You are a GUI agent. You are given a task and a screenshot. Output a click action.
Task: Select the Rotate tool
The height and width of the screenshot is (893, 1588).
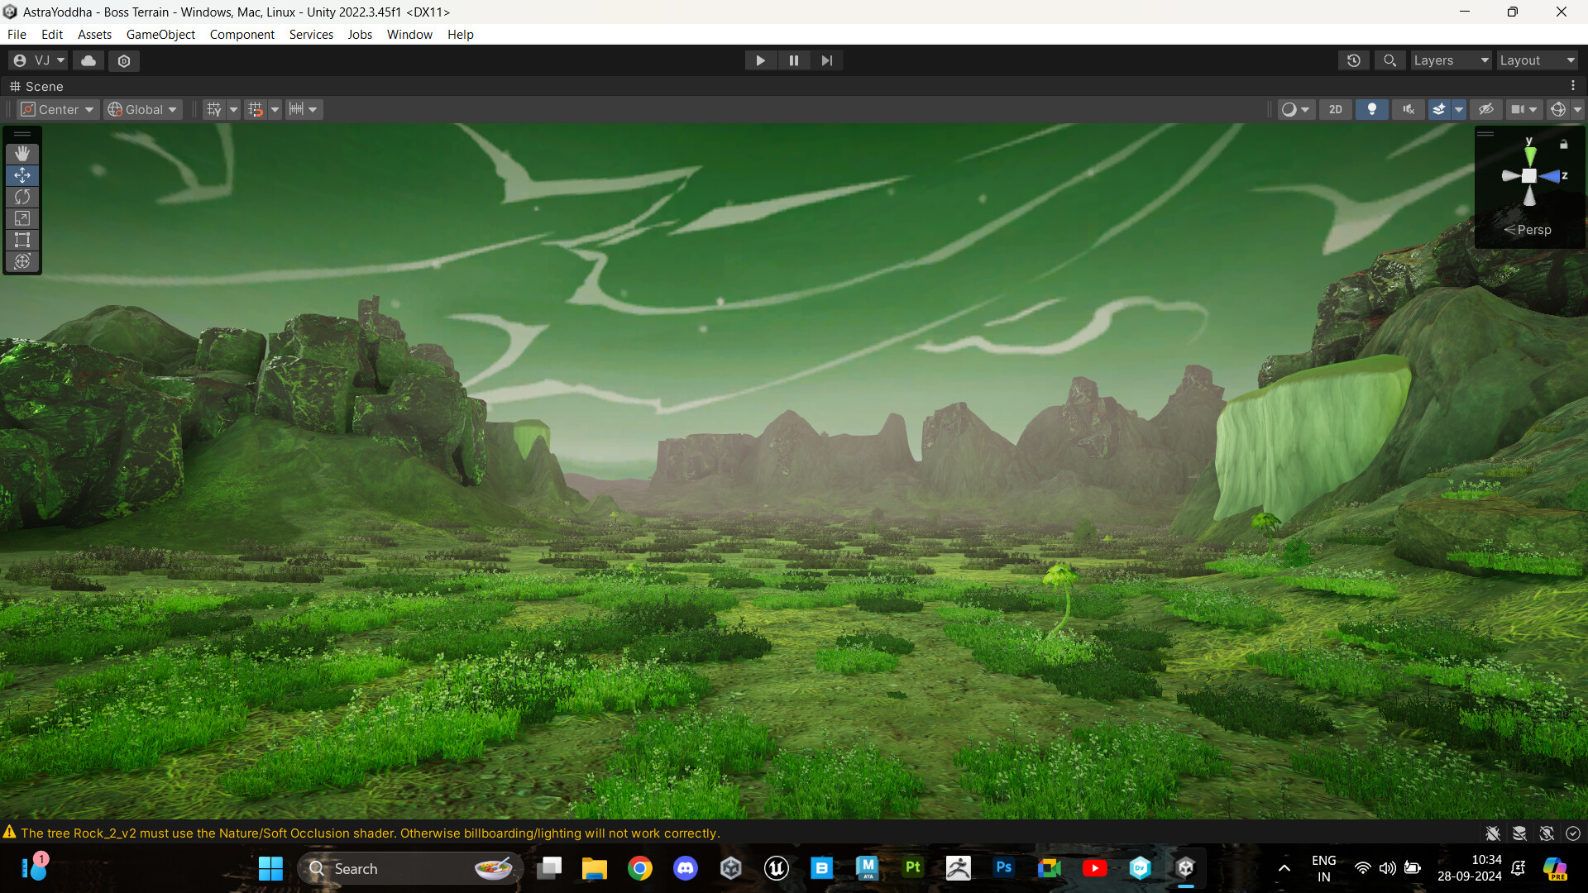[x=22, y=197]
